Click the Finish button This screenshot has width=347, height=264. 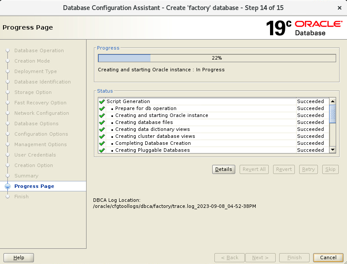click(x=294, y=257)
